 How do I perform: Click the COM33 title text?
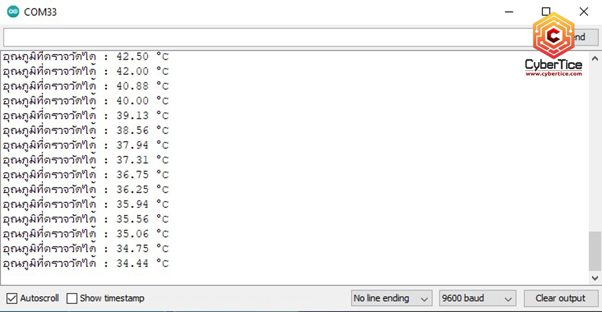point(41,12)
